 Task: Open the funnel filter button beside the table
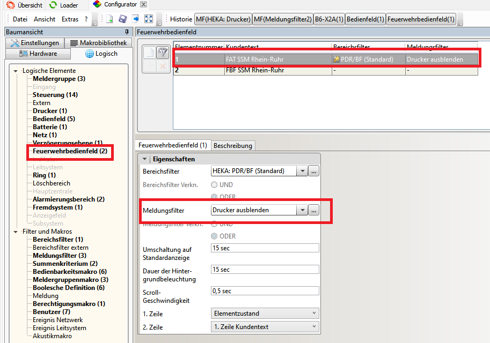(x=163, y=53)
